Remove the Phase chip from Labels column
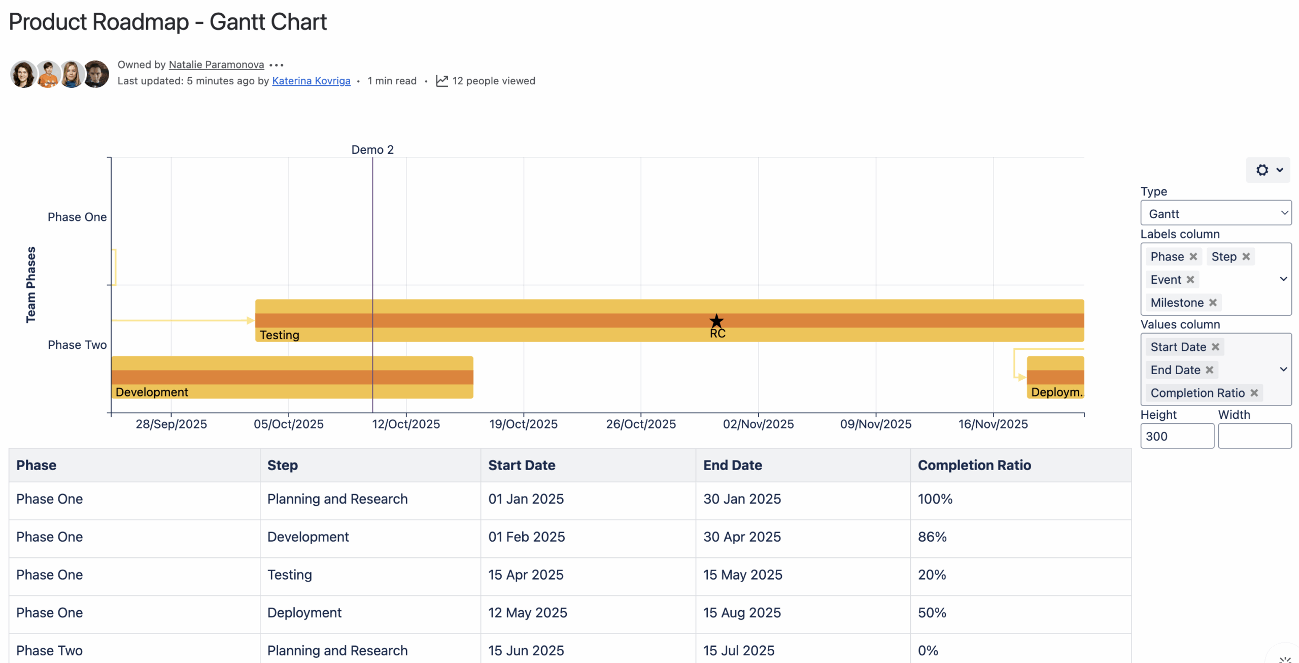 pyautogui.click(x=1193, y=256)
